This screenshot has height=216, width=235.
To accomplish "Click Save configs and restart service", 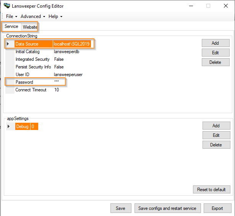I will point(167,208).
